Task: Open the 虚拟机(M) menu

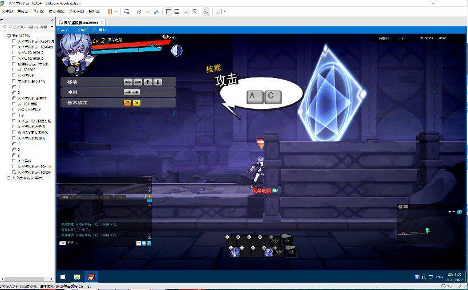Action: 57,11
